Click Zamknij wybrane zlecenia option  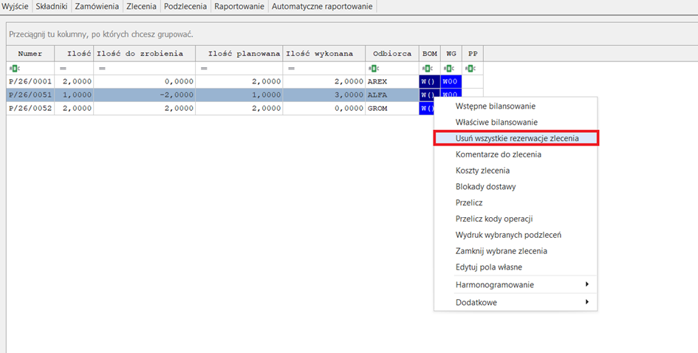click(x=501, y=251)
